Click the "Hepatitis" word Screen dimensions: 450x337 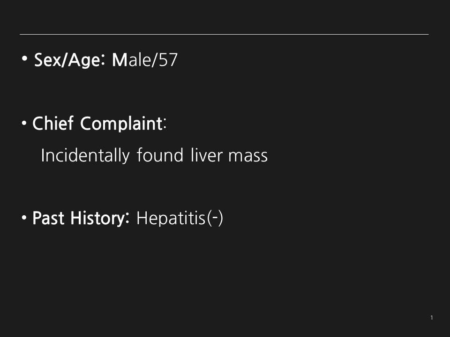(171, 218)
